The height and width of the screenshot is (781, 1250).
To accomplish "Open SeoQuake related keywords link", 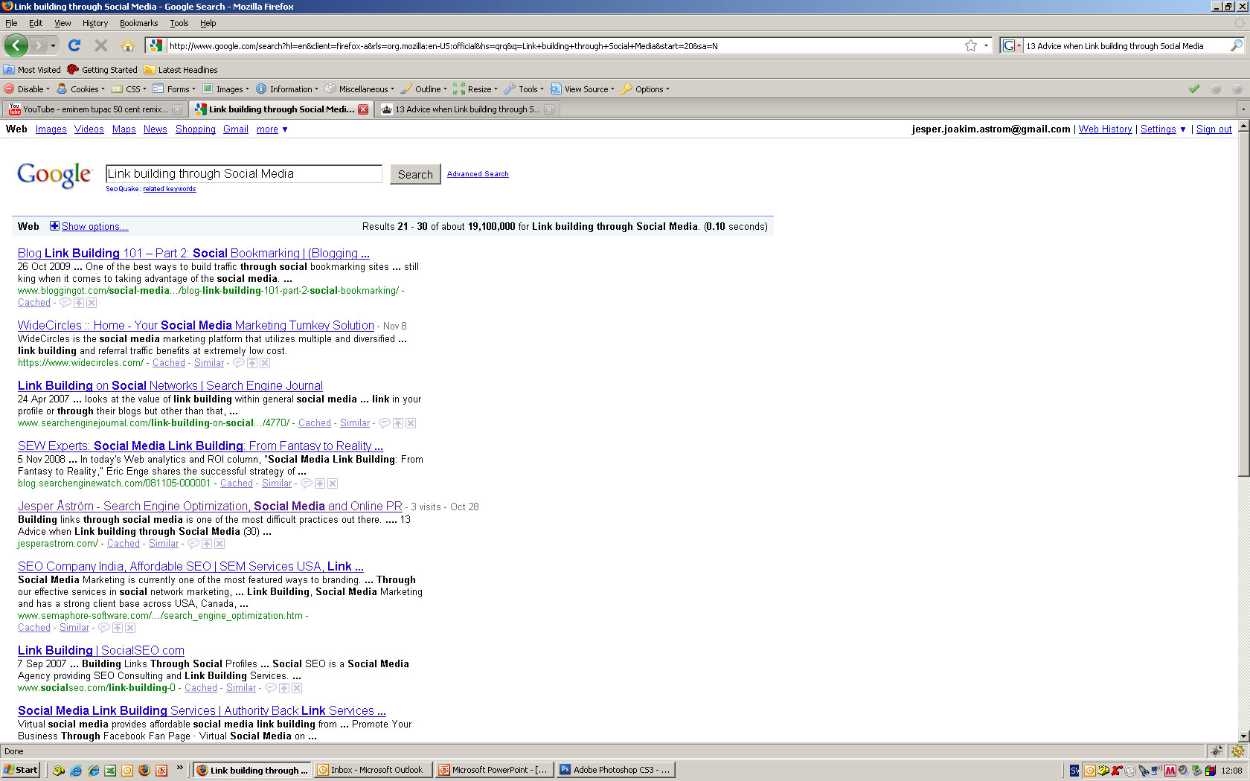I will 170,189.
